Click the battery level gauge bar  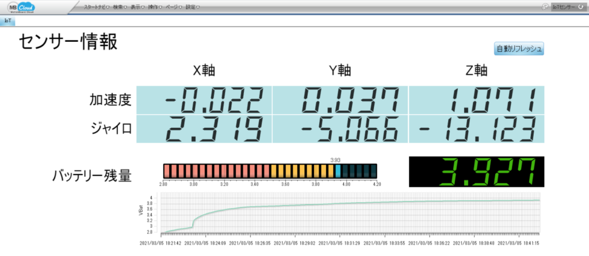coord(270,170)
